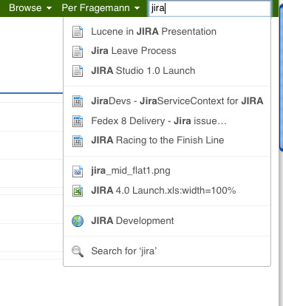Click calendar icon next to Fedex 8 Delivery

[78, 121]
